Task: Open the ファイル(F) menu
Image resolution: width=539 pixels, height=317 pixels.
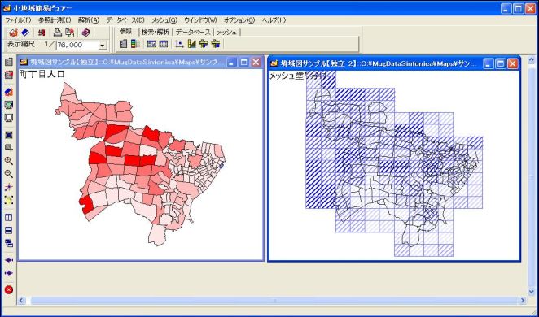Action: tap(18, 20)
